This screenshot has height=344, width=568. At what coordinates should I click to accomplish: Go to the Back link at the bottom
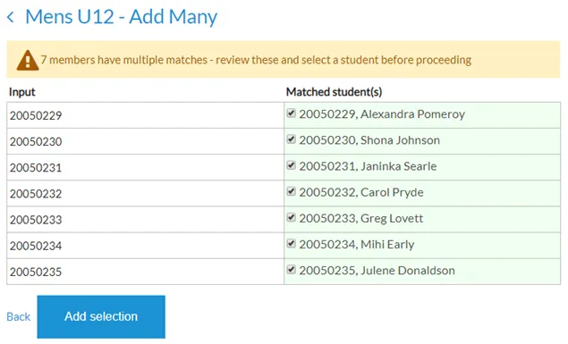click(19, 317)
